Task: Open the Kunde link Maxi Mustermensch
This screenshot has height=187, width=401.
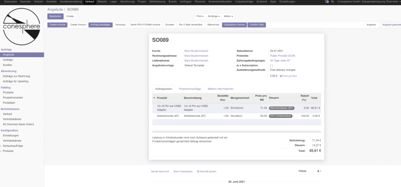Action: point(196,51)
